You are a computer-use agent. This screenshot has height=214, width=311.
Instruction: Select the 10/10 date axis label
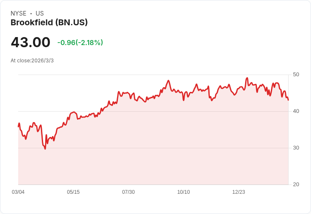click(x=183, y=192)
